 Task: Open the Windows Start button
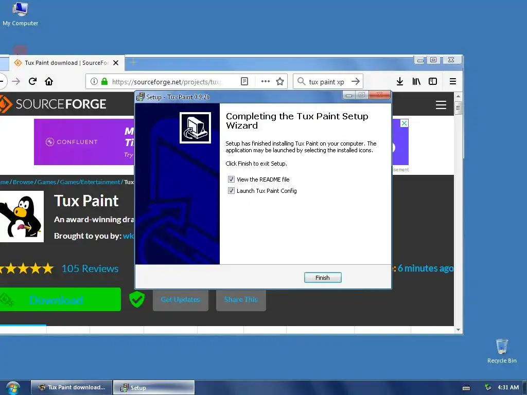pyautogui.click(x=13, y=388)
